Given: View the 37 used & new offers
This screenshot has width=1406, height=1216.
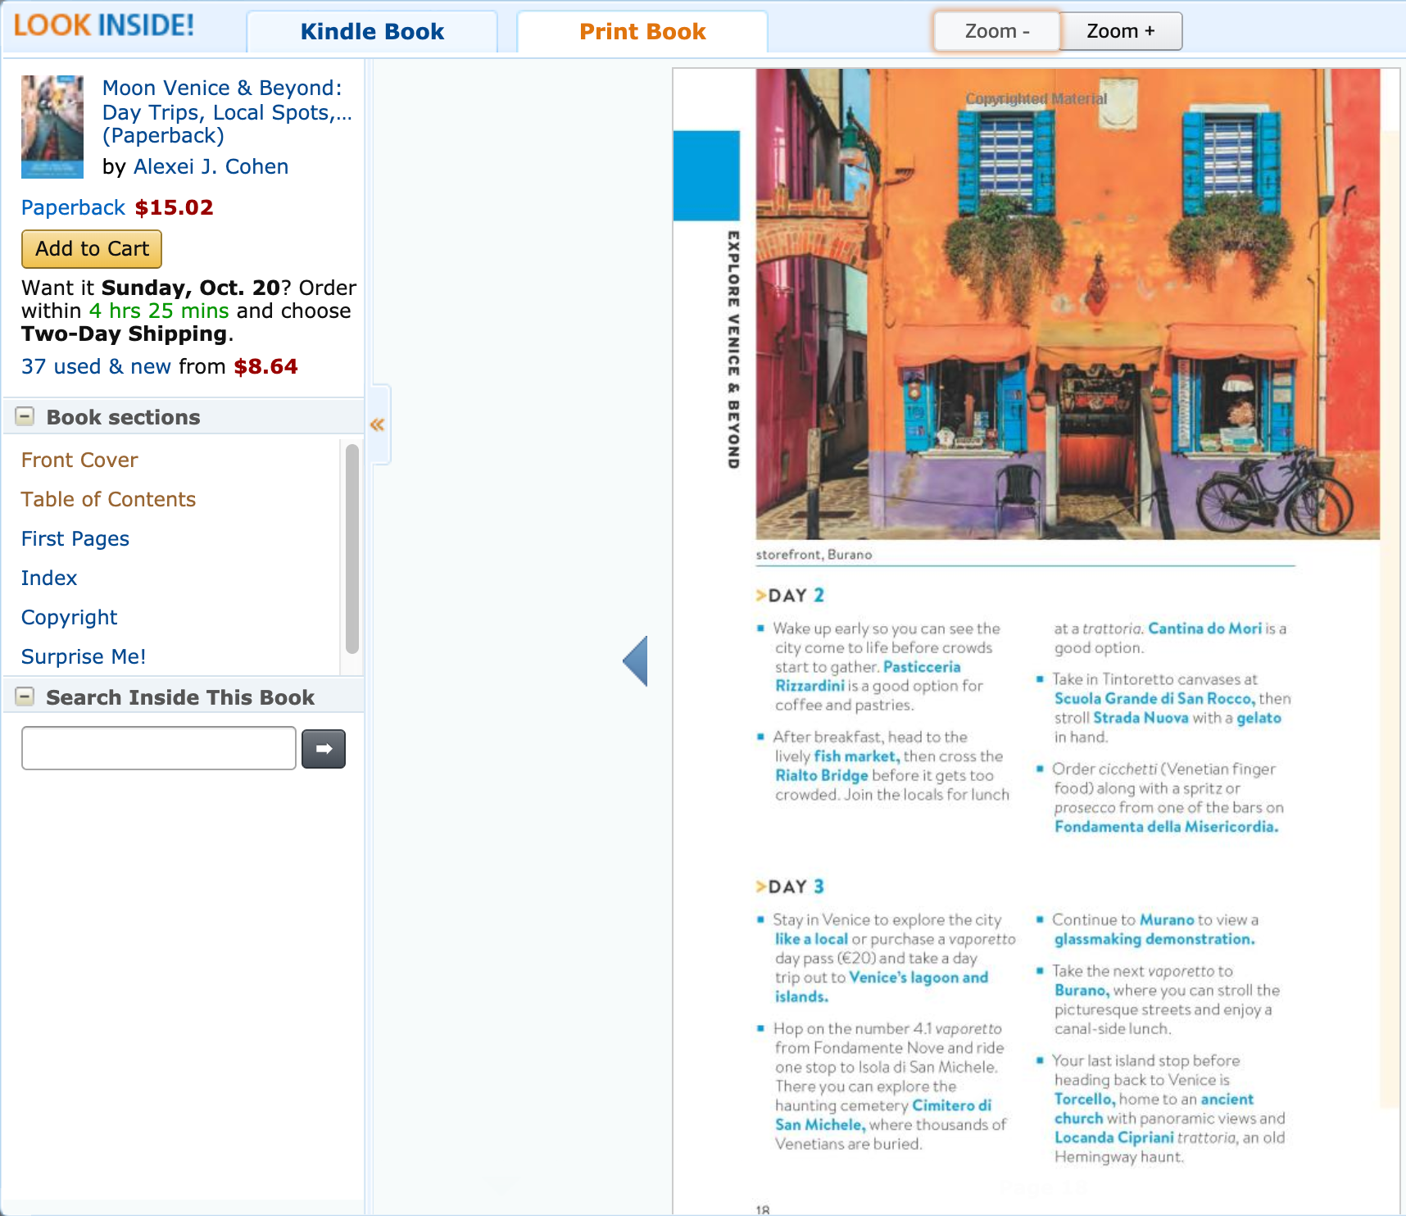Looking at the screenshot, I should pos(96,366).
